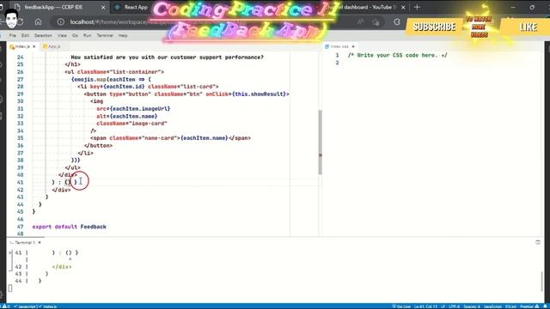This screenshot has width=550, height=309.
Task: Click the JavaScript language mode indicator
Action: 492,306
